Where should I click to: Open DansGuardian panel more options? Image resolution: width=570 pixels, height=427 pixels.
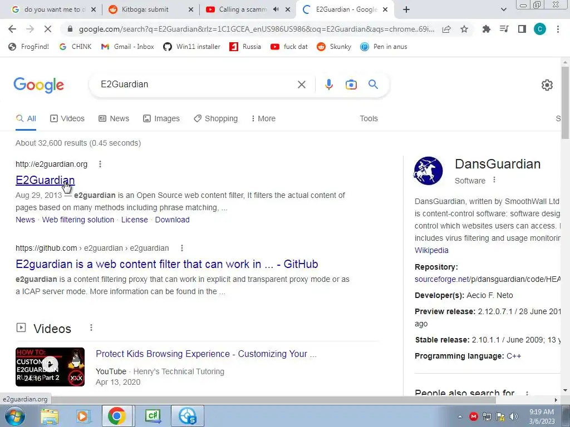click(x=494, y=180)
